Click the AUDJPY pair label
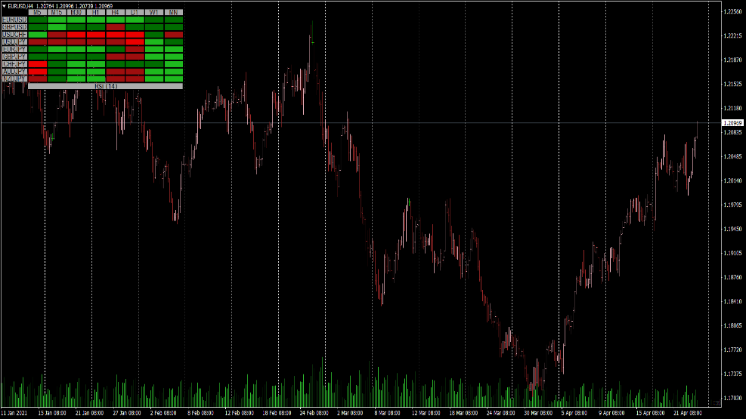Screen dimensions: 746x419 click(x=15, y=71)
